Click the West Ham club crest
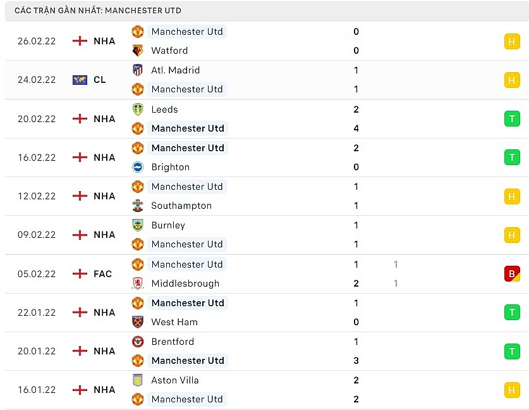Viewport: 529px width, 410px height. [x=138, y=322]
